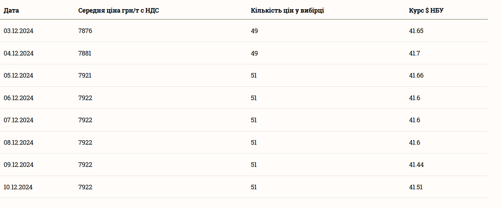Select the exchange rate value 41.7

pyautogui.click(x=414, y=53)
